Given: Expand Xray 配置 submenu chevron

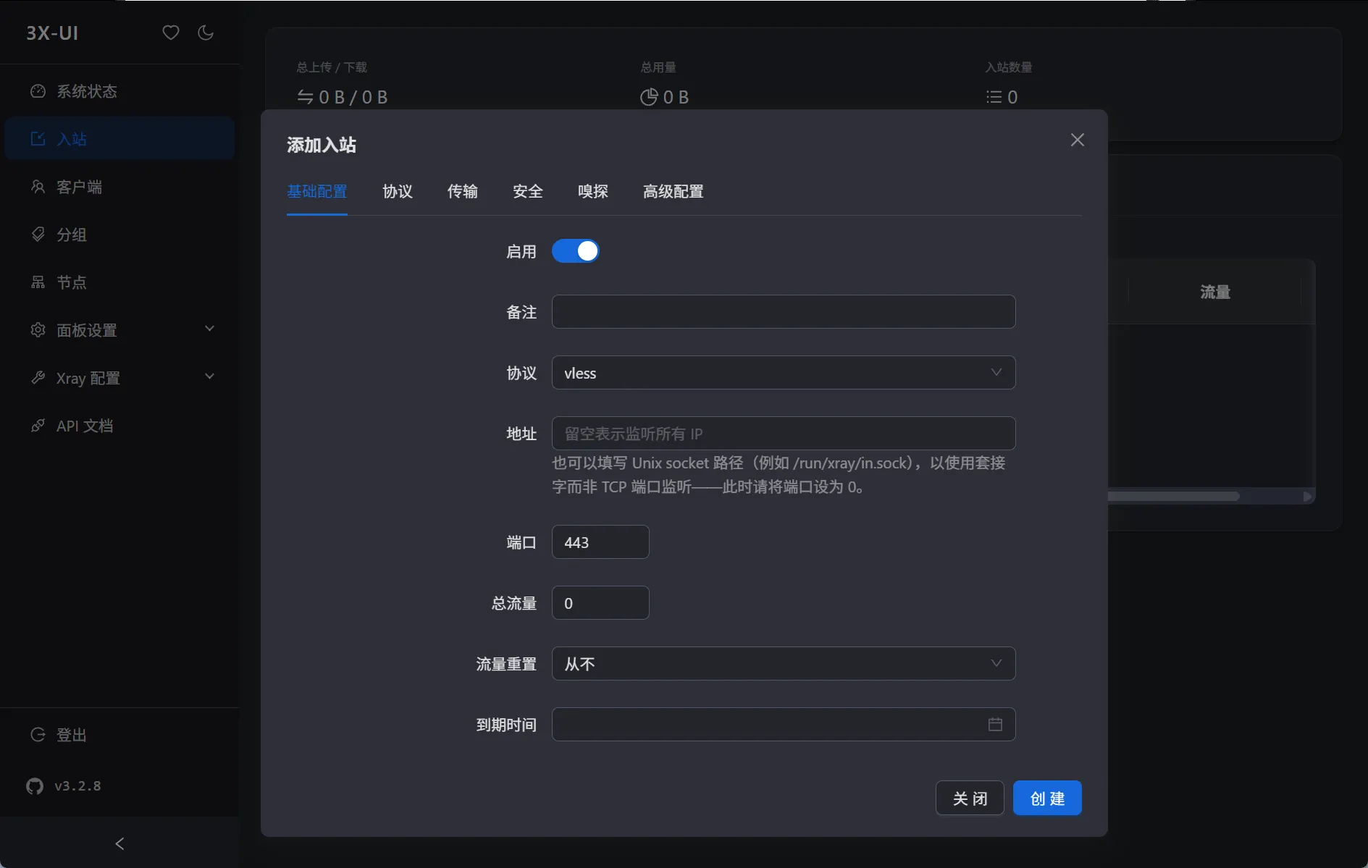Looking at the screenshot, I should [209, 377].
